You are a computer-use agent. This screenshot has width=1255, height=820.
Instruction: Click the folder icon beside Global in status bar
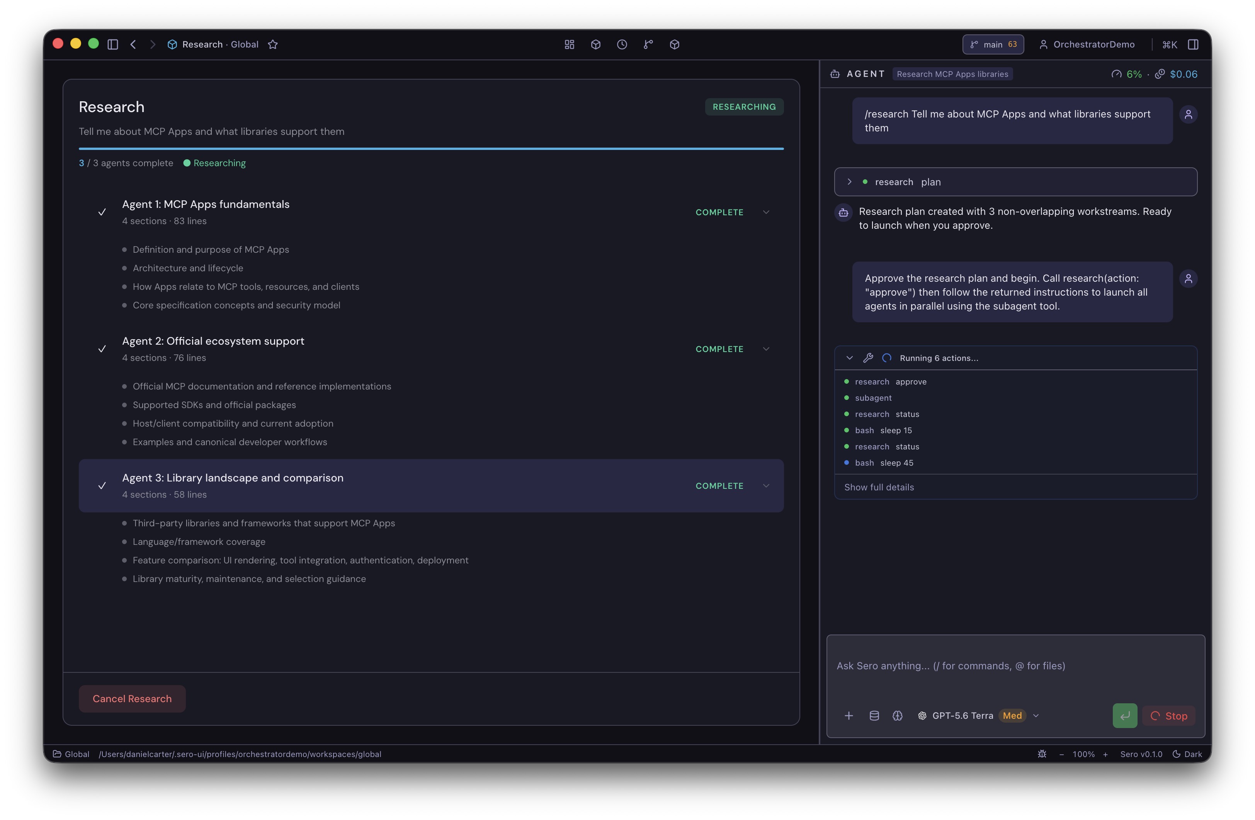point(57,754)
